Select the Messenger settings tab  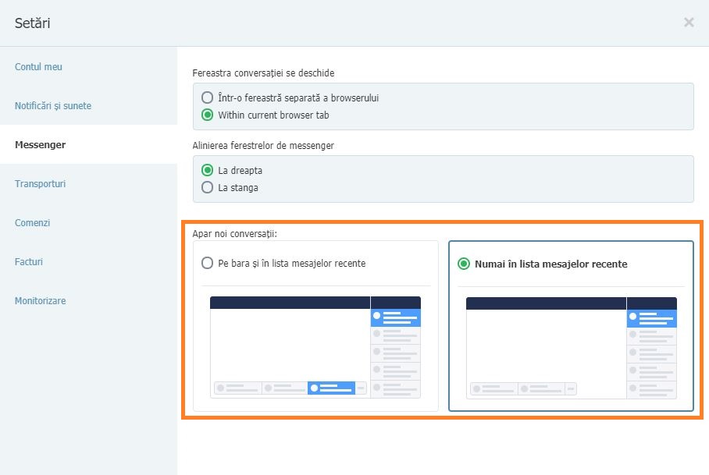pos(41,144)
